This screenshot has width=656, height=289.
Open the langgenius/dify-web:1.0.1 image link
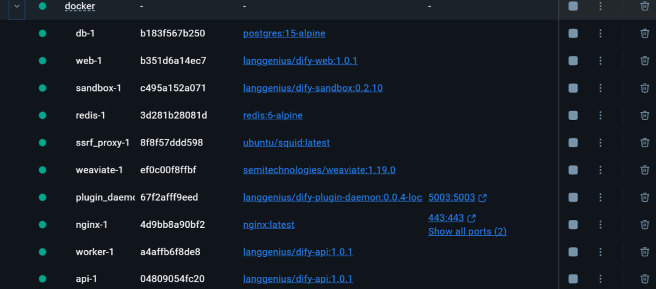tap(300, 61)
